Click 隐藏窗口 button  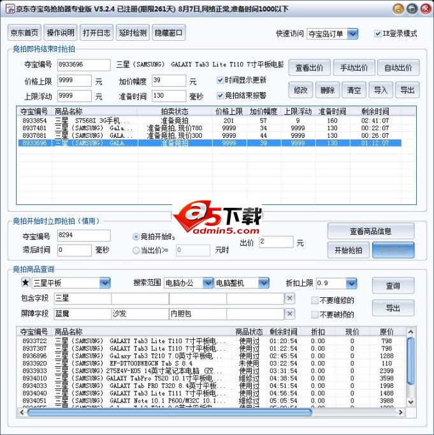point(168,33)
